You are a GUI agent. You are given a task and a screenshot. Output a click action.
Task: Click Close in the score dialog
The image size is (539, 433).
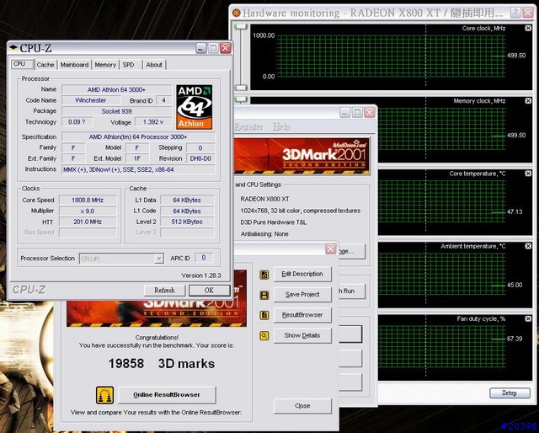point(302,406)
